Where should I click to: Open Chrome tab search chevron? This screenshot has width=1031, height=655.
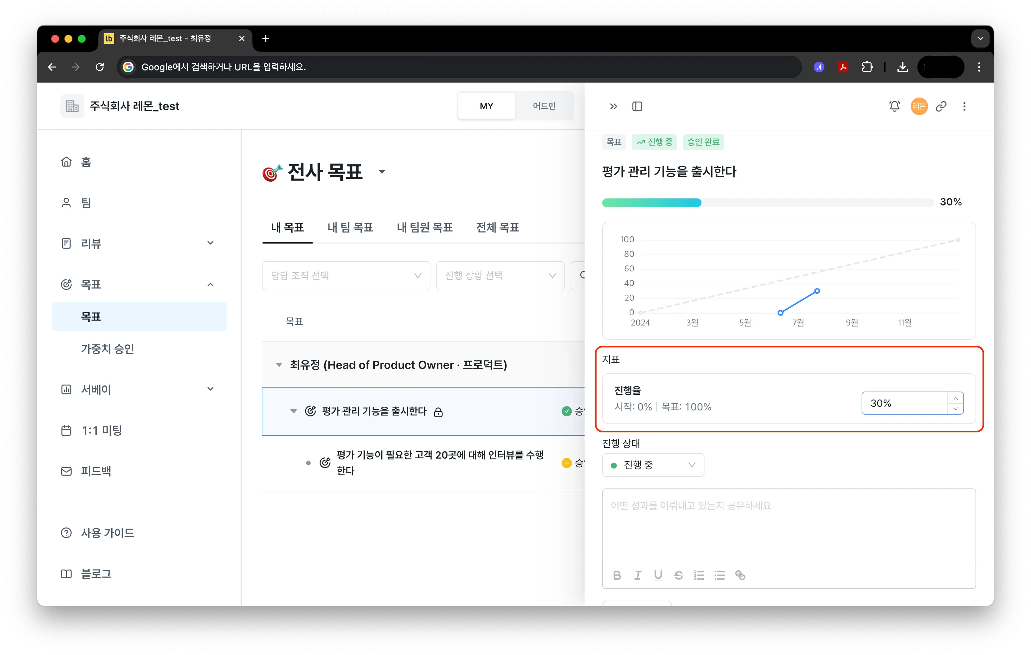click(980, 38)
